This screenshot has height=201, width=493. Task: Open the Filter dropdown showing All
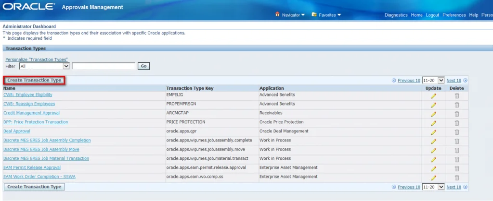coord(44,66)
